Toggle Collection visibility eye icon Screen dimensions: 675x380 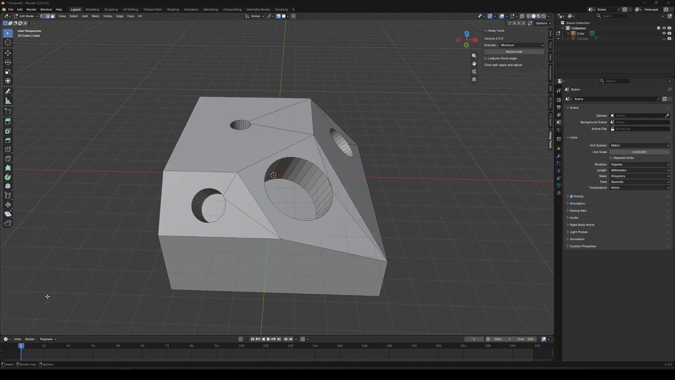pos(664,28)
